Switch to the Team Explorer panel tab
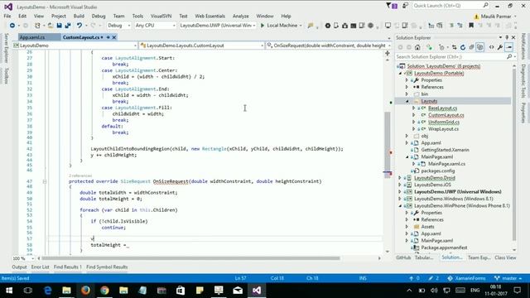530x298 pixels. tap(479, 257)
